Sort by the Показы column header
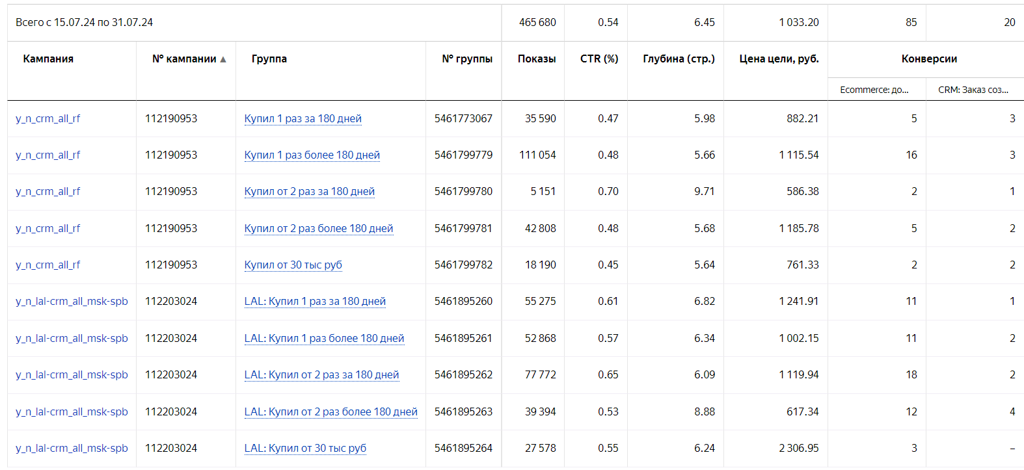This screenshot has height=470, width=1024. point(536,59)
